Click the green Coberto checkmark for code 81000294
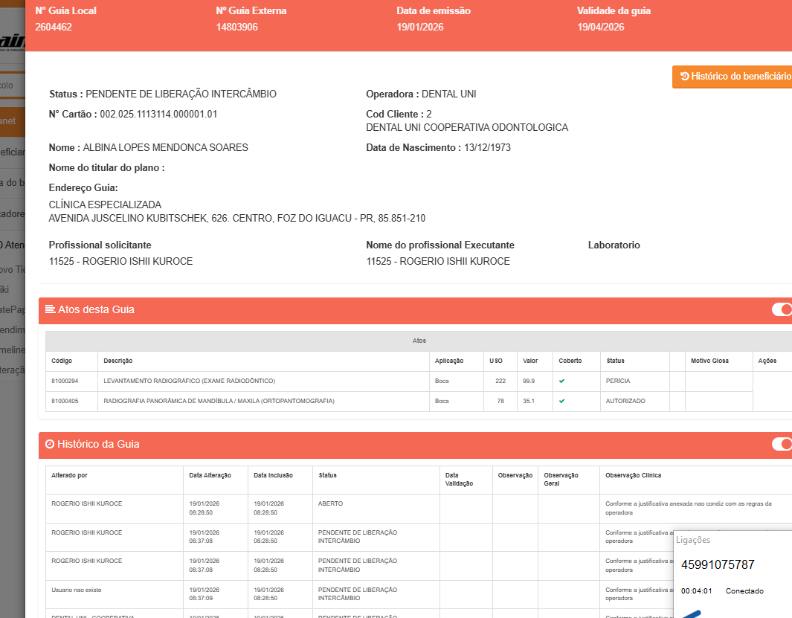This screenshot has height=618, width=792. point(562,381)
